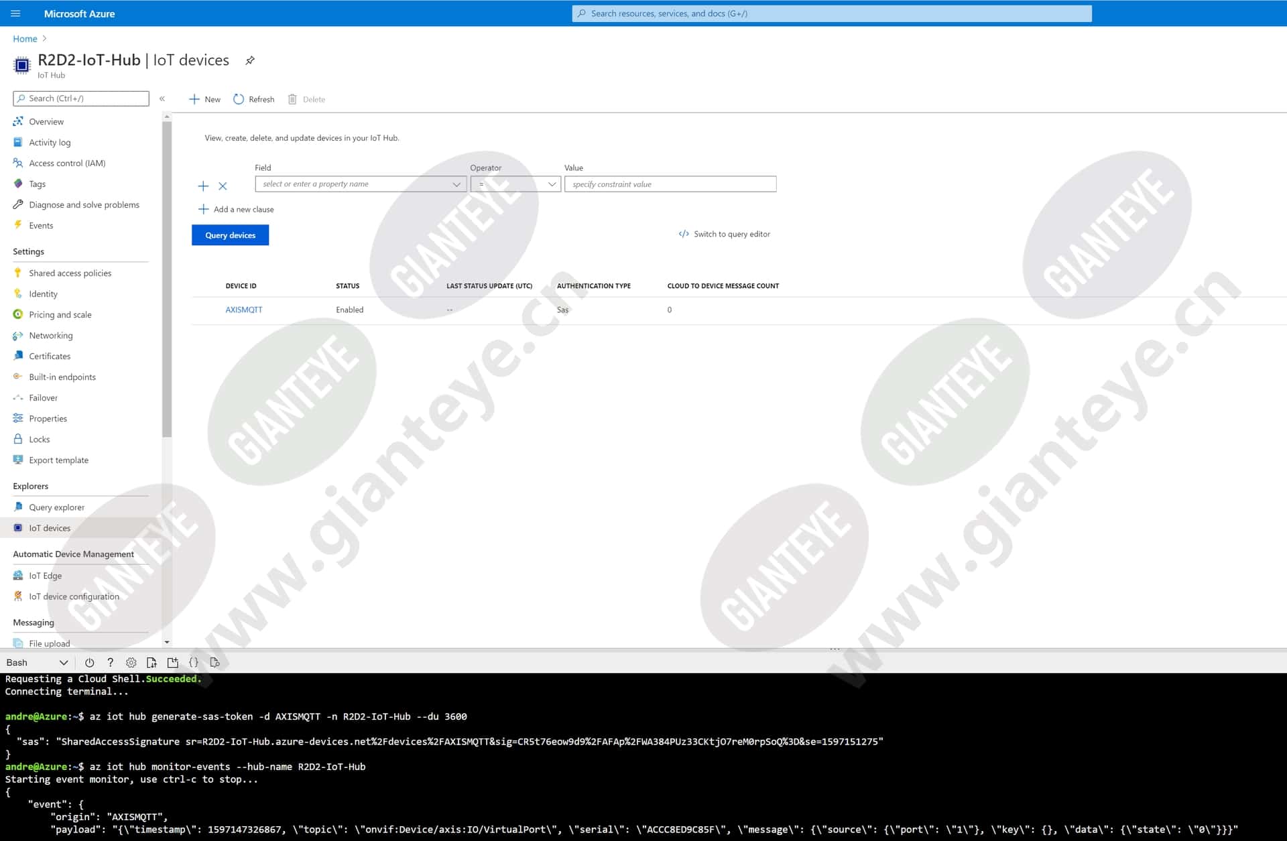Open the AXISMQTT device link
This screenshot has height=841, width=1287.
click(x=244, y=310)
